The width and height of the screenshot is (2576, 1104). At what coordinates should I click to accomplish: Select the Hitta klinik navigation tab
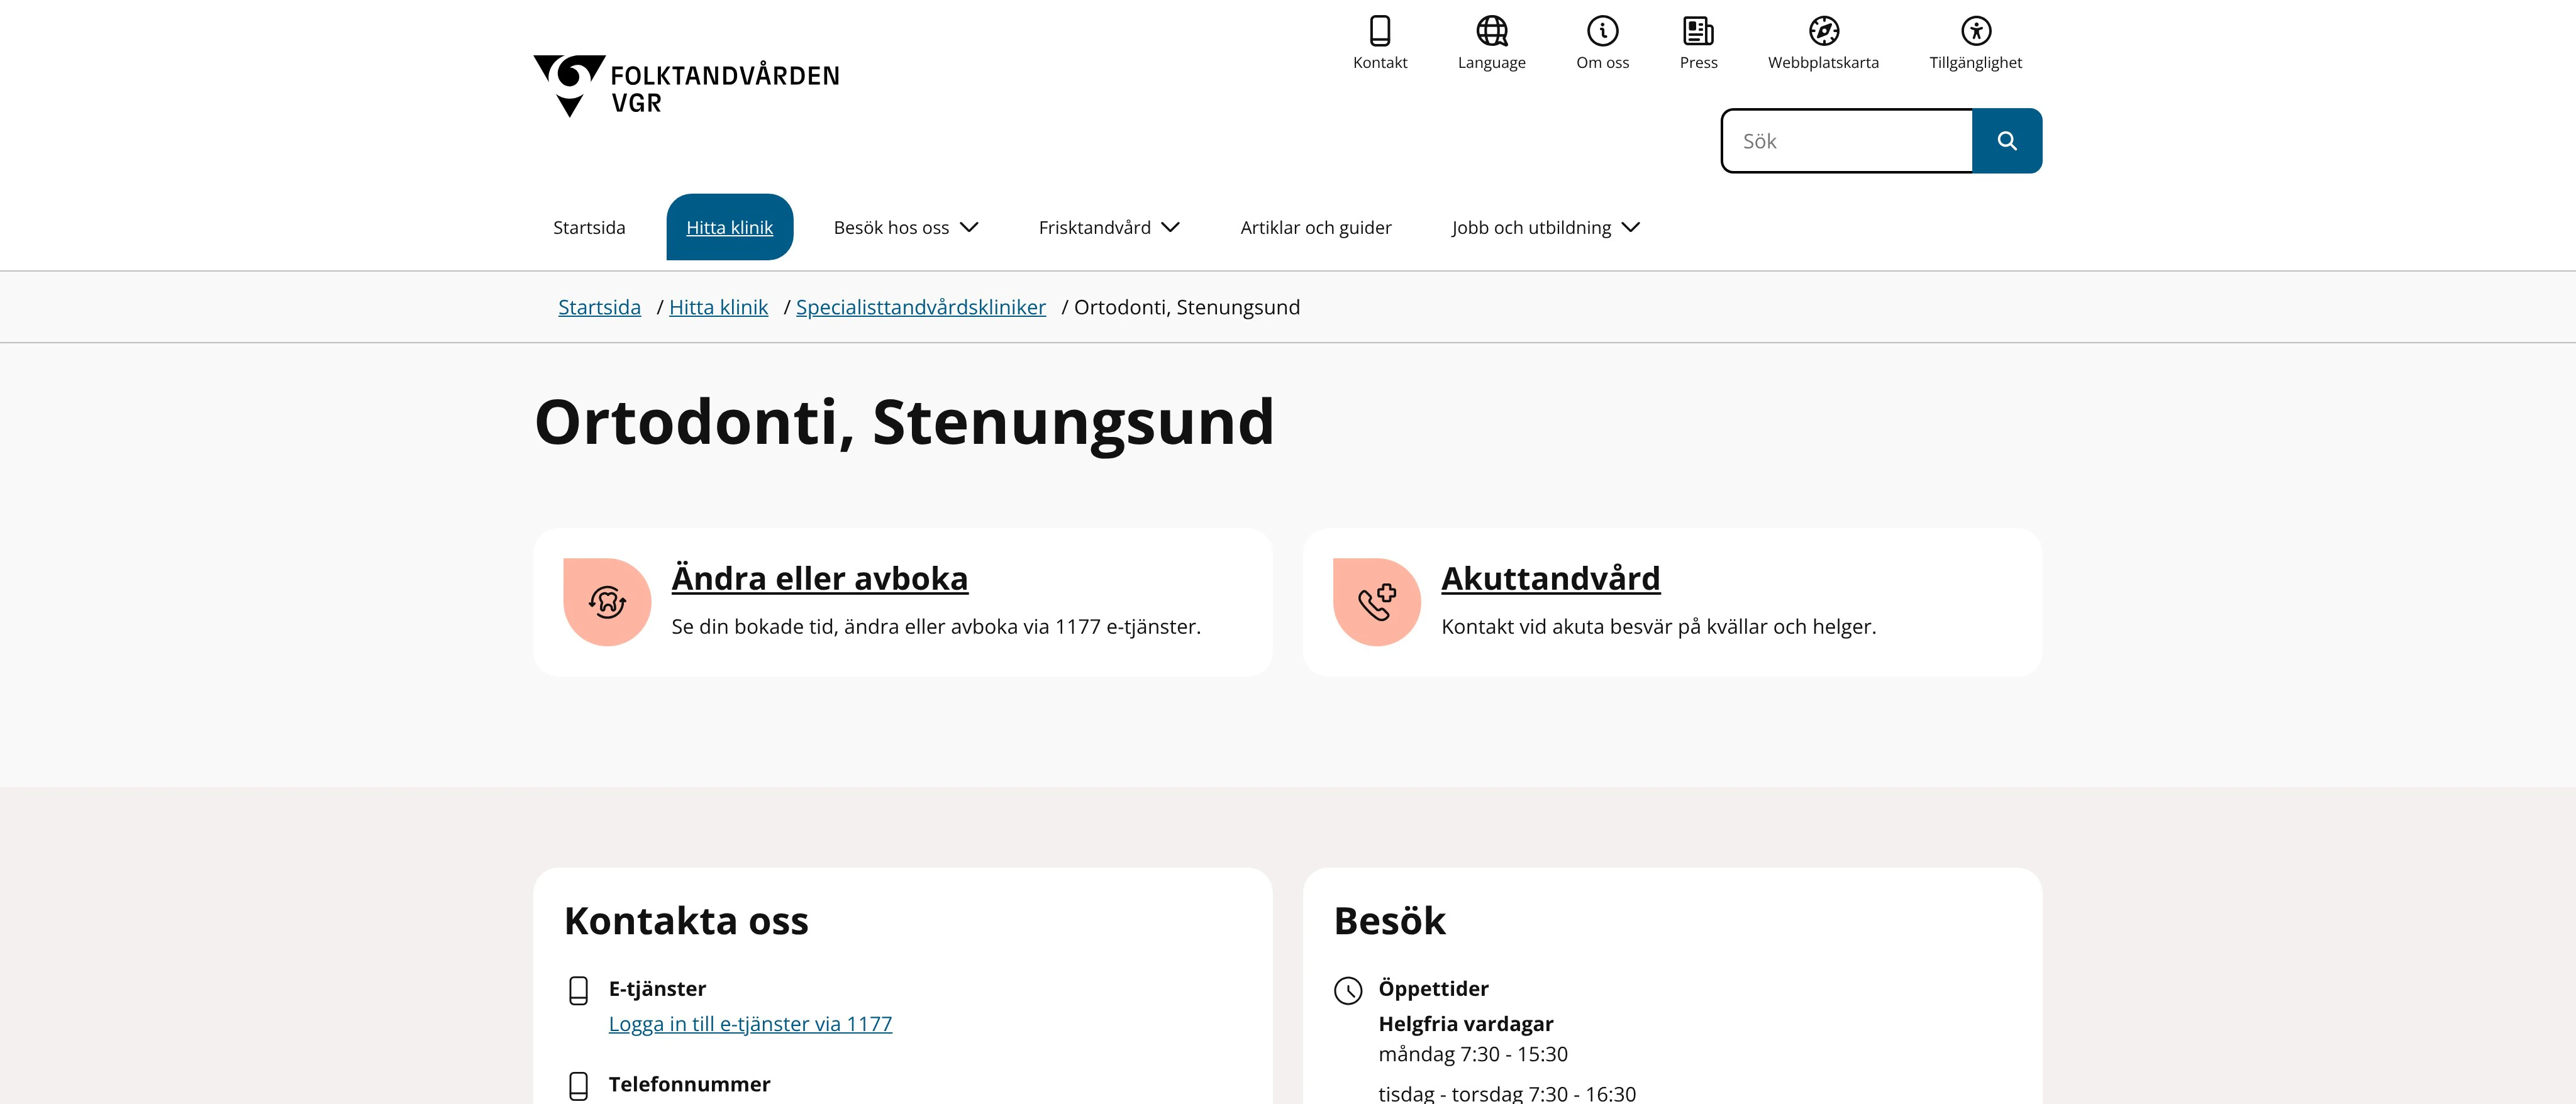tap(729, 227)
